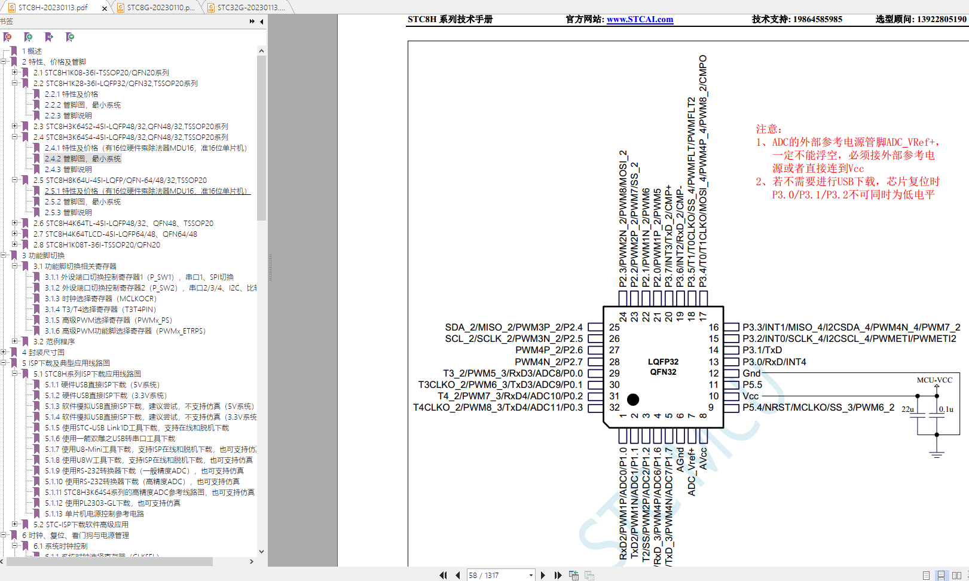Screen dimensions: 969x581
Task: Close the STC8H-20230113.pdf tab
Action: tap(105, 8)
